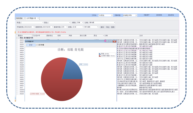Image resolution: width=193 pixels, height=113 pixels.
Task: Minimize the 诊疗质量分析 chart popup
Action: point(107,41)
